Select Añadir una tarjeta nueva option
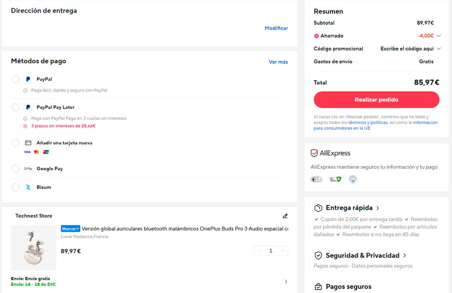The width and height of the screenshot is (452, 293). coord(15,143)
